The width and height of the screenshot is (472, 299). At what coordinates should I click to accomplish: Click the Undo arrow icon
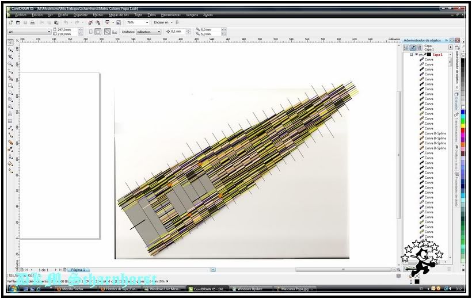pyautogui.click(x=66, y=22)
